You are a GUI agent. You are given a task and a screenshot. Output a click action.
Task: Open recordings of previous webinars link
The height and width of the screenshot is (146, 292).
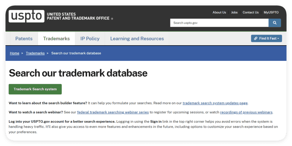246,112
